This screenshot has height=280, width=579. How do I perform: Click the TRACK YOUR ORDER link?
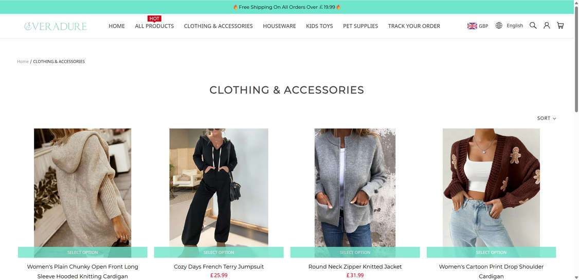(414, 26)
